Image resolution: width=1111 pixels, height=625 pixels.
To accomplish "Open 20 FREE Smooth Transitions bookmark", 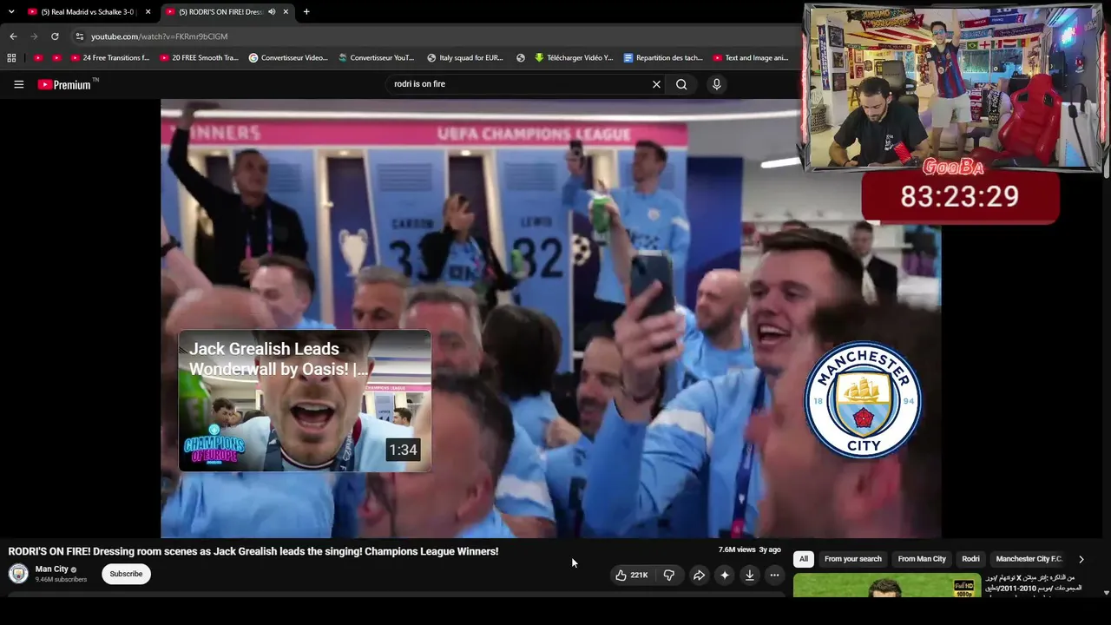I will tap(199, 58).
